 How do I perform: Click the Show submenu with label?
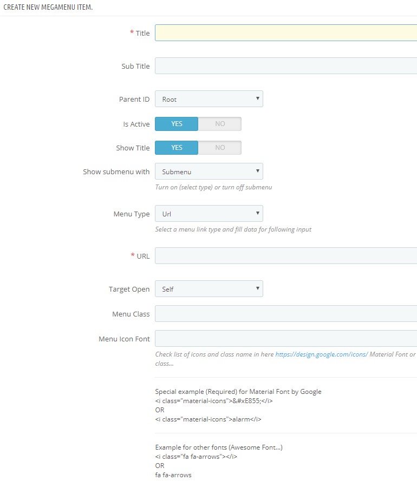tap(116, 172)
